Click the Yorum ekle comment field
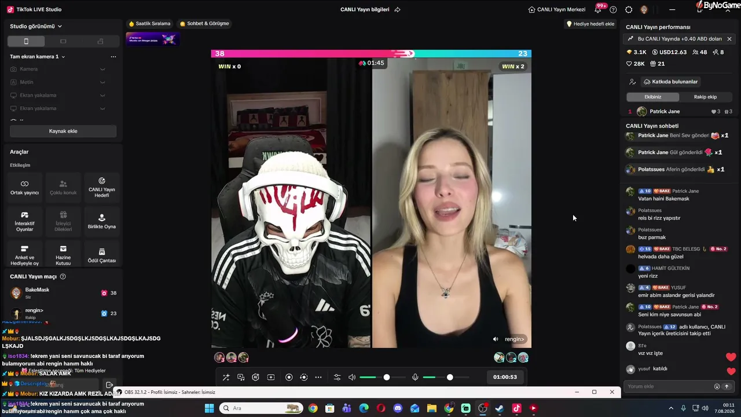The width and height of the screenshot is (741, 417). click(x=670, y=386)
